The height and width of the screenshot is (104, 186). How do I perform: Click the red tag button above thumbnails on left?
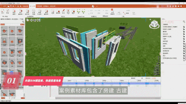tap(3, 24)
